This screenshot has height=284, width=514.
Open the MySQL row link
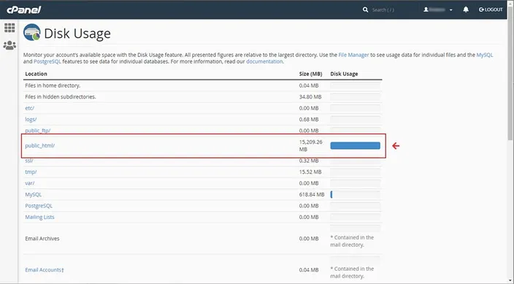pos(34,194)
